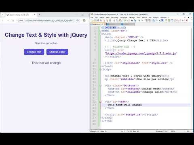Open the Language menu in Notepad++

[x=124, y=18]
